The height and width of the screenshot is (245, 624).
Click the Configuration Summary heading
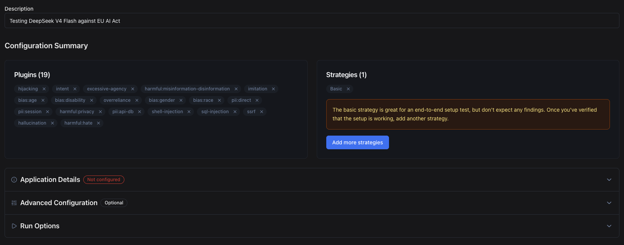tap(46, 46)
